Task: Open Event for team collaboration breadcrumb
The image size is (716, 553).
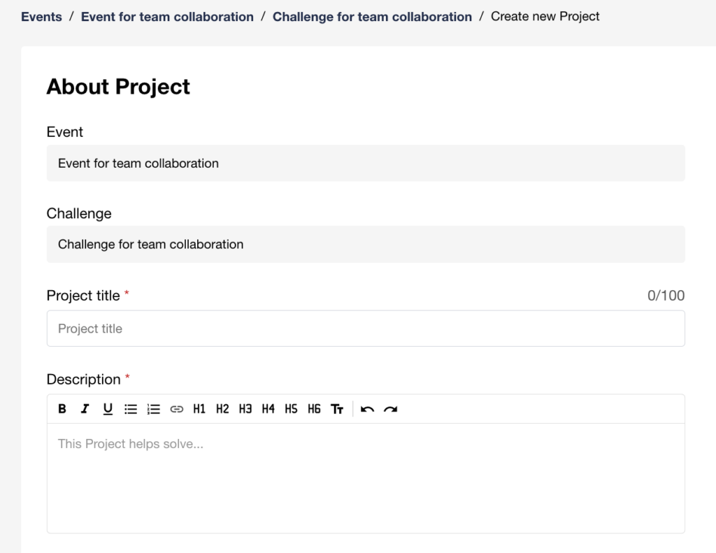Action: point(167,16)
